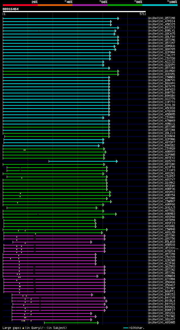Click the cyan ~100% identity legend segment
This screenshot has height=330, width=180.
160,5
